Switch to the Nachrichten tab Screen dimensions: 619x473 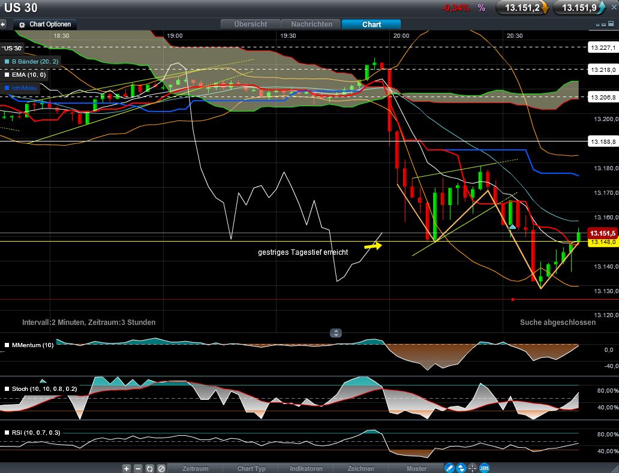tap(311, 24)
